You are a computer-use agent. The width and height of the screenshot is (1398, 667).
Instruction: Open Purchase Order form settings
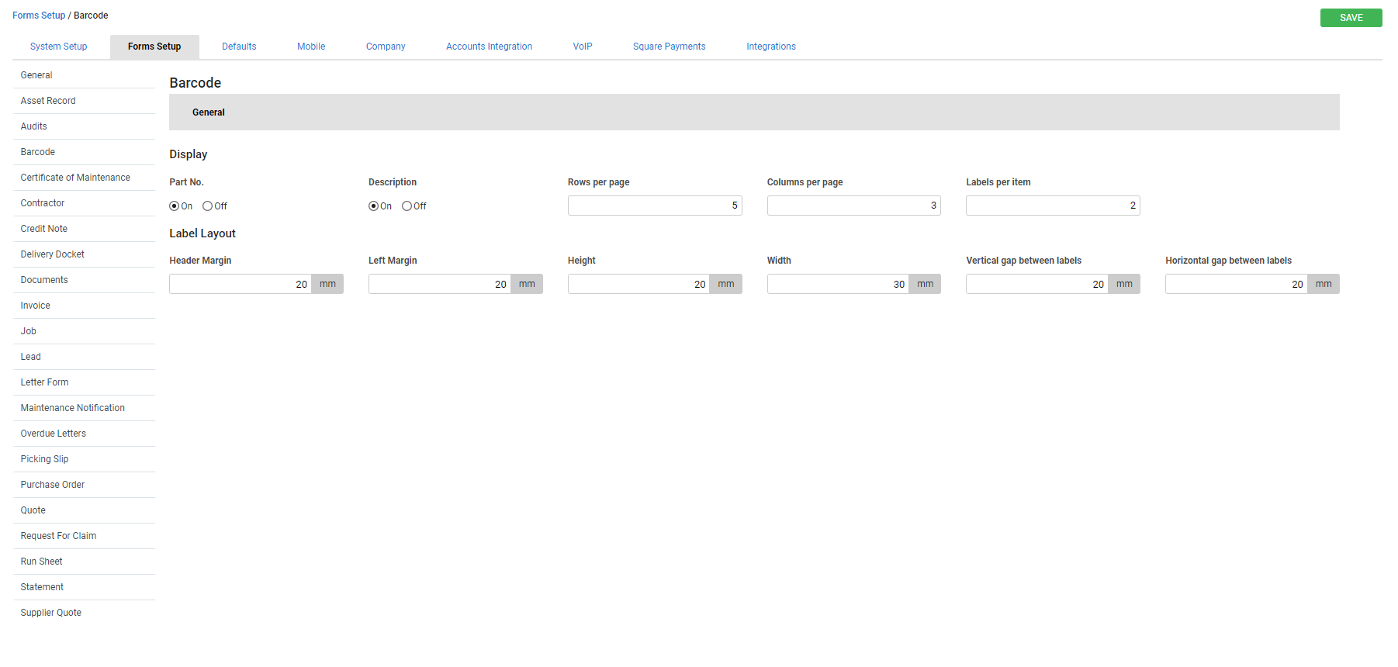[84, 485]
